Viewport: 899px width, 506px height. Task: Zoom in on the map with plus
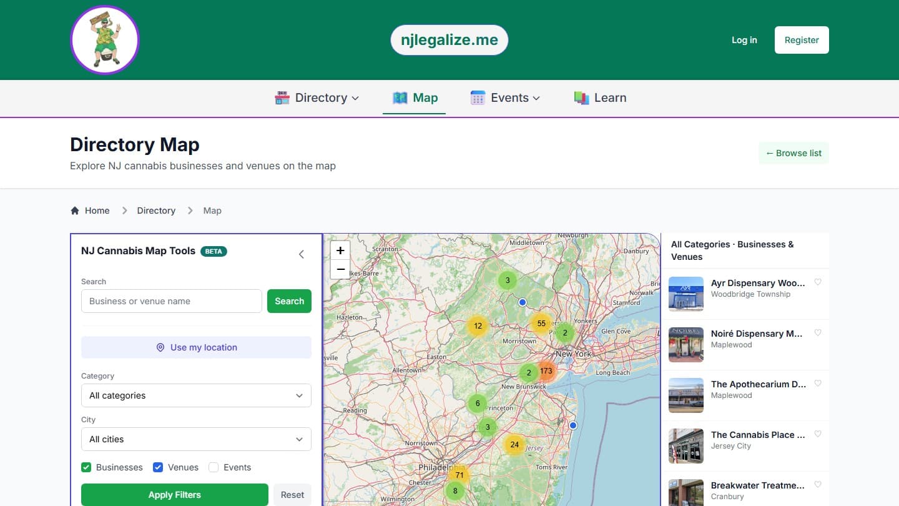pos(340,251)
